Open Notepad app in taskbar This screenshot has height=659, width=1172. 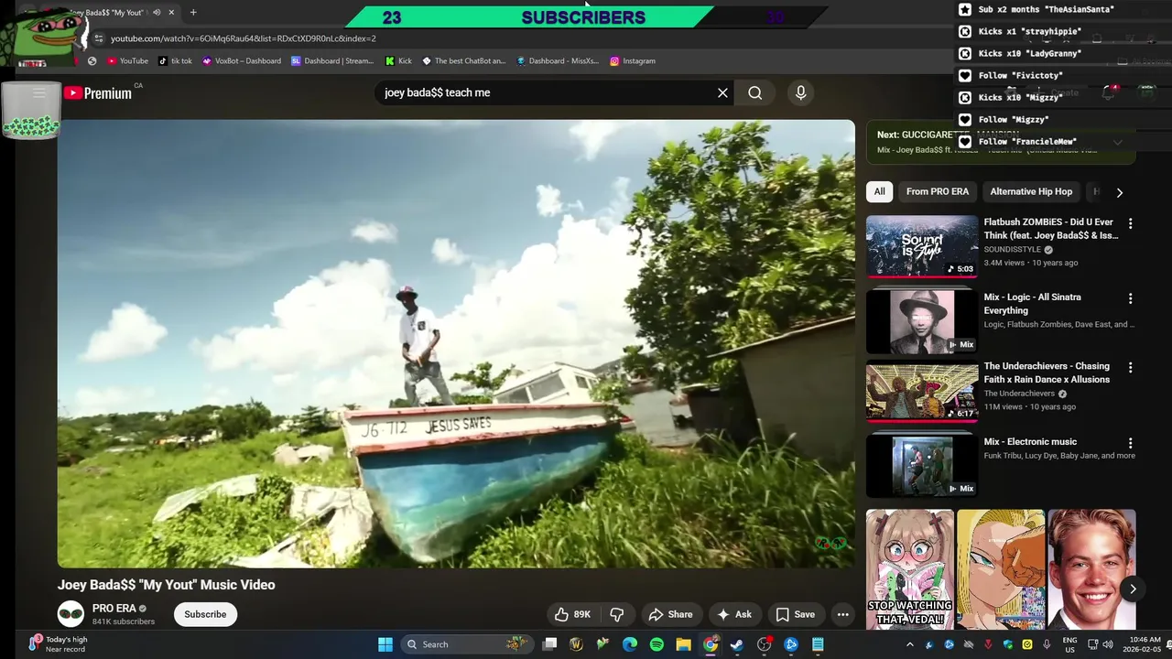(818, 644)
